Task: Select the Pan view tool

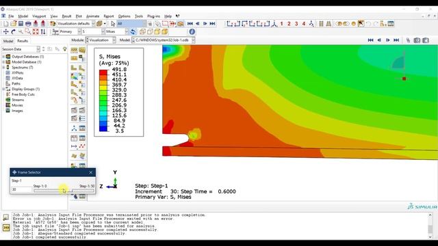Action: coord(6,31)
